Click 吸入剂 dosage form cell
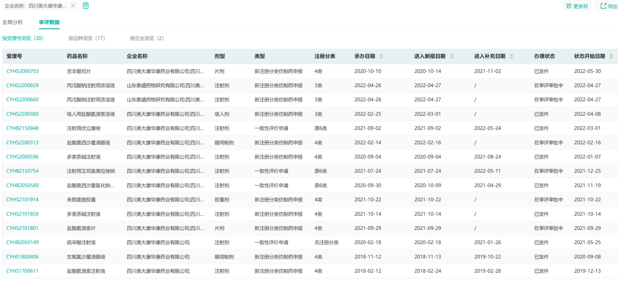This screenshot has width=618, height=282. [x=222, y=114]
